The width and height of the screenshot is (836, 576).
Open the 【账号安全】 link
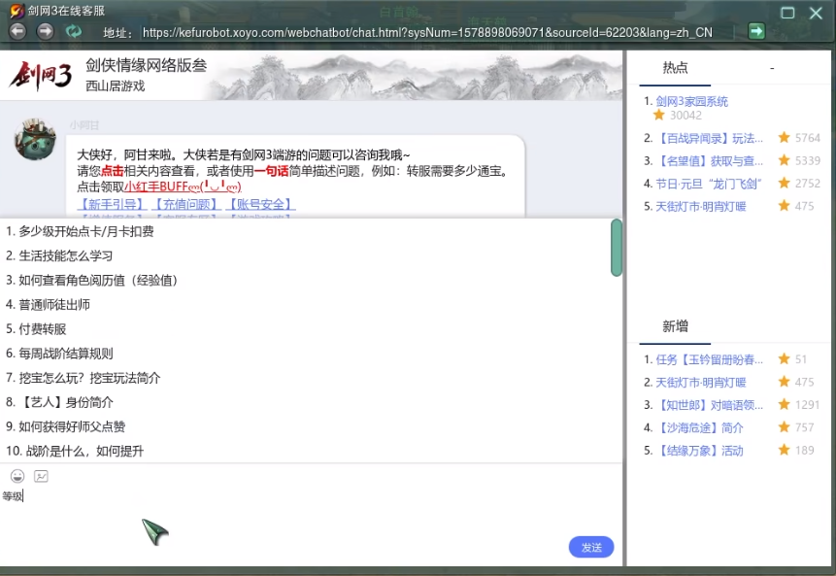click(260, 204)
